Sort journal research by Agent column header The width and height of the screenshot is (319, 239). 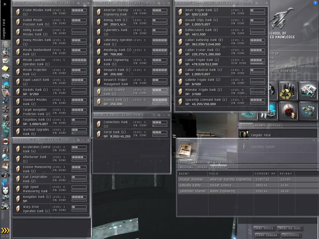193,174
